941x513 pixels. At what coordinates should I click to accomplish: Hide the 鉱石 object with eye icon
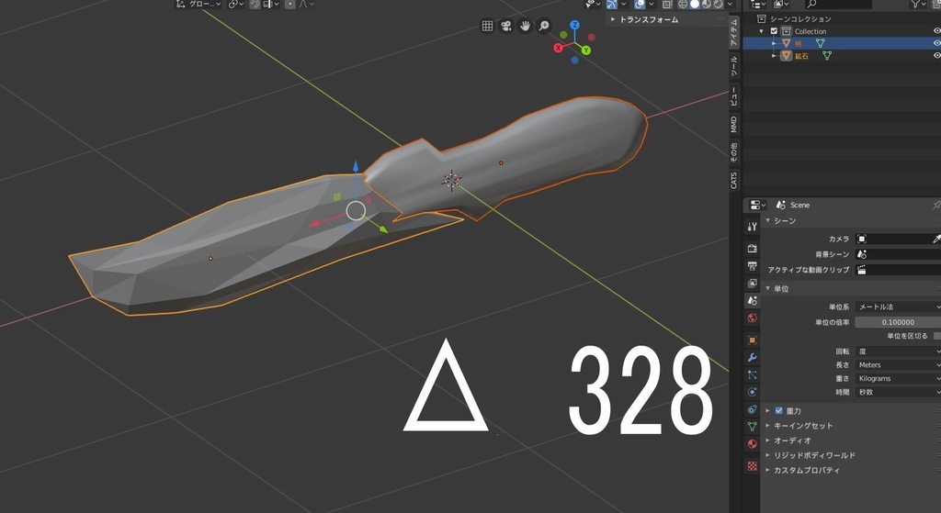936,56
